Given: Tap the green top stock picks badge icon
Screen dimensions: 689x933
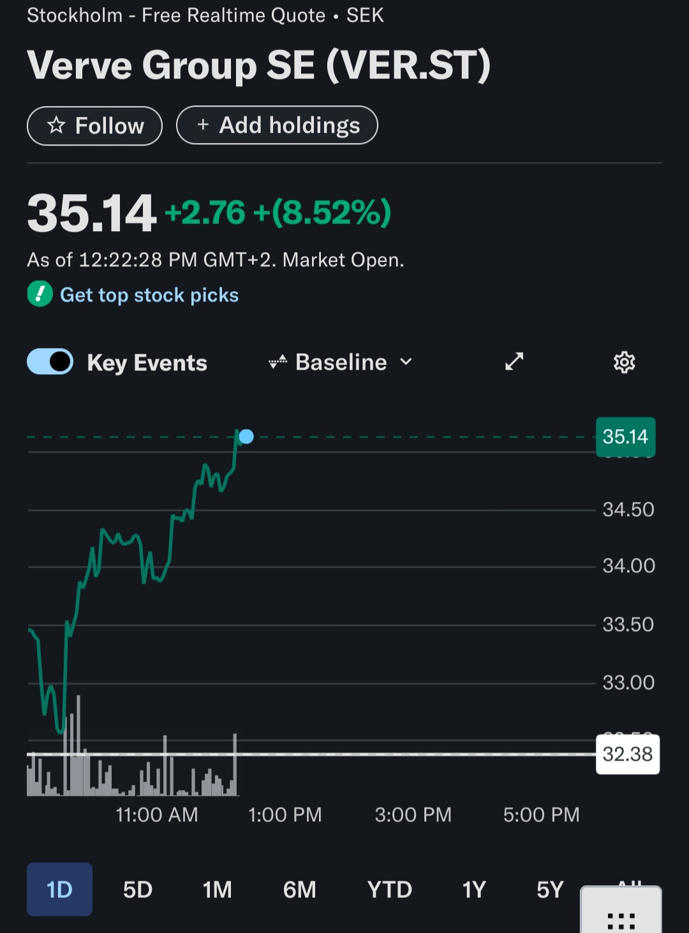Looking at the screenshot, I should click(x=40, y=294).
